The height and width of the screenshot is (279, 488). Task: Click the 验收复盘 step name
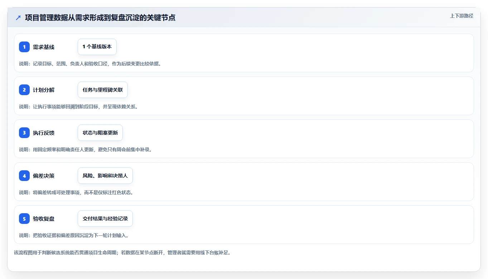44,219
